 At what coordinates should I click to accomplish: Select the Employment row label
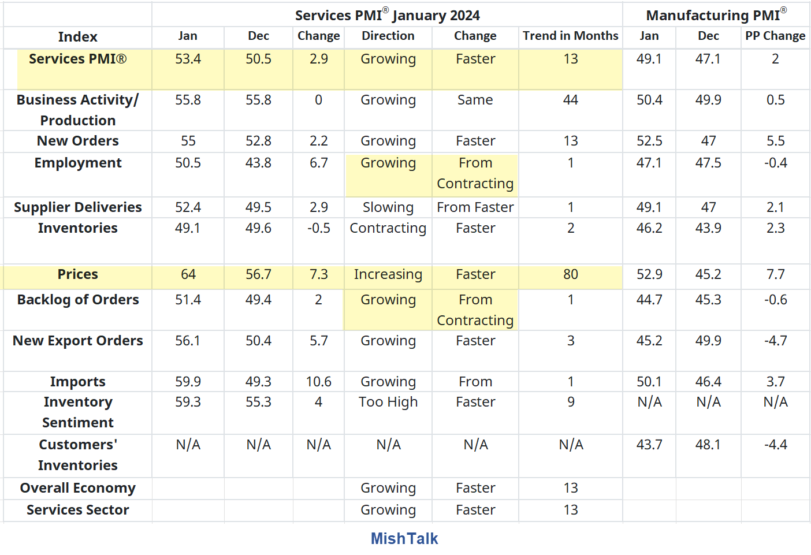(x=77, y=163)
